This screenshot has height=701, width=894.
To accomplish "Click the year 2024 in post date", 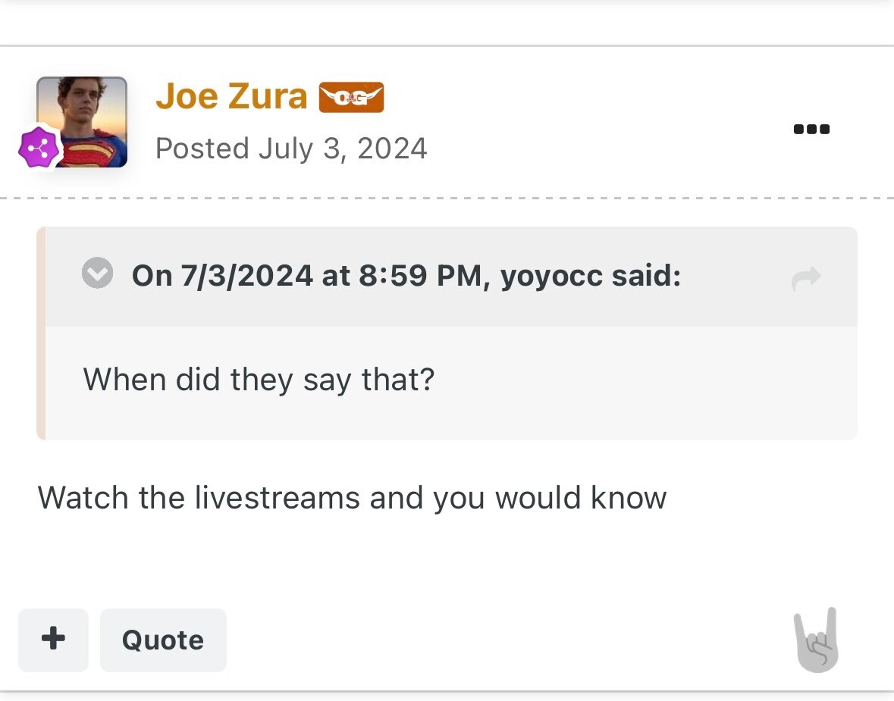I will 392,149.
